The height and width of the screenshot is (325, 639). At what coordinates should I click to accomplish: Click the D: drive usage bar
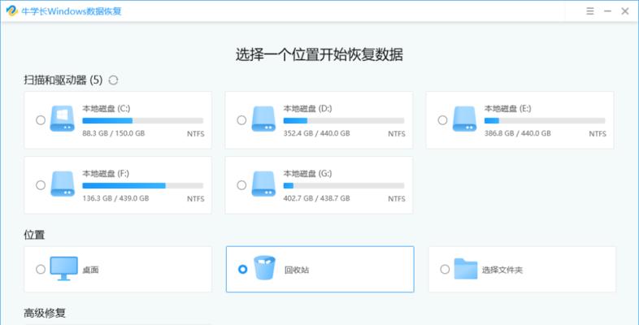(344, 120)
